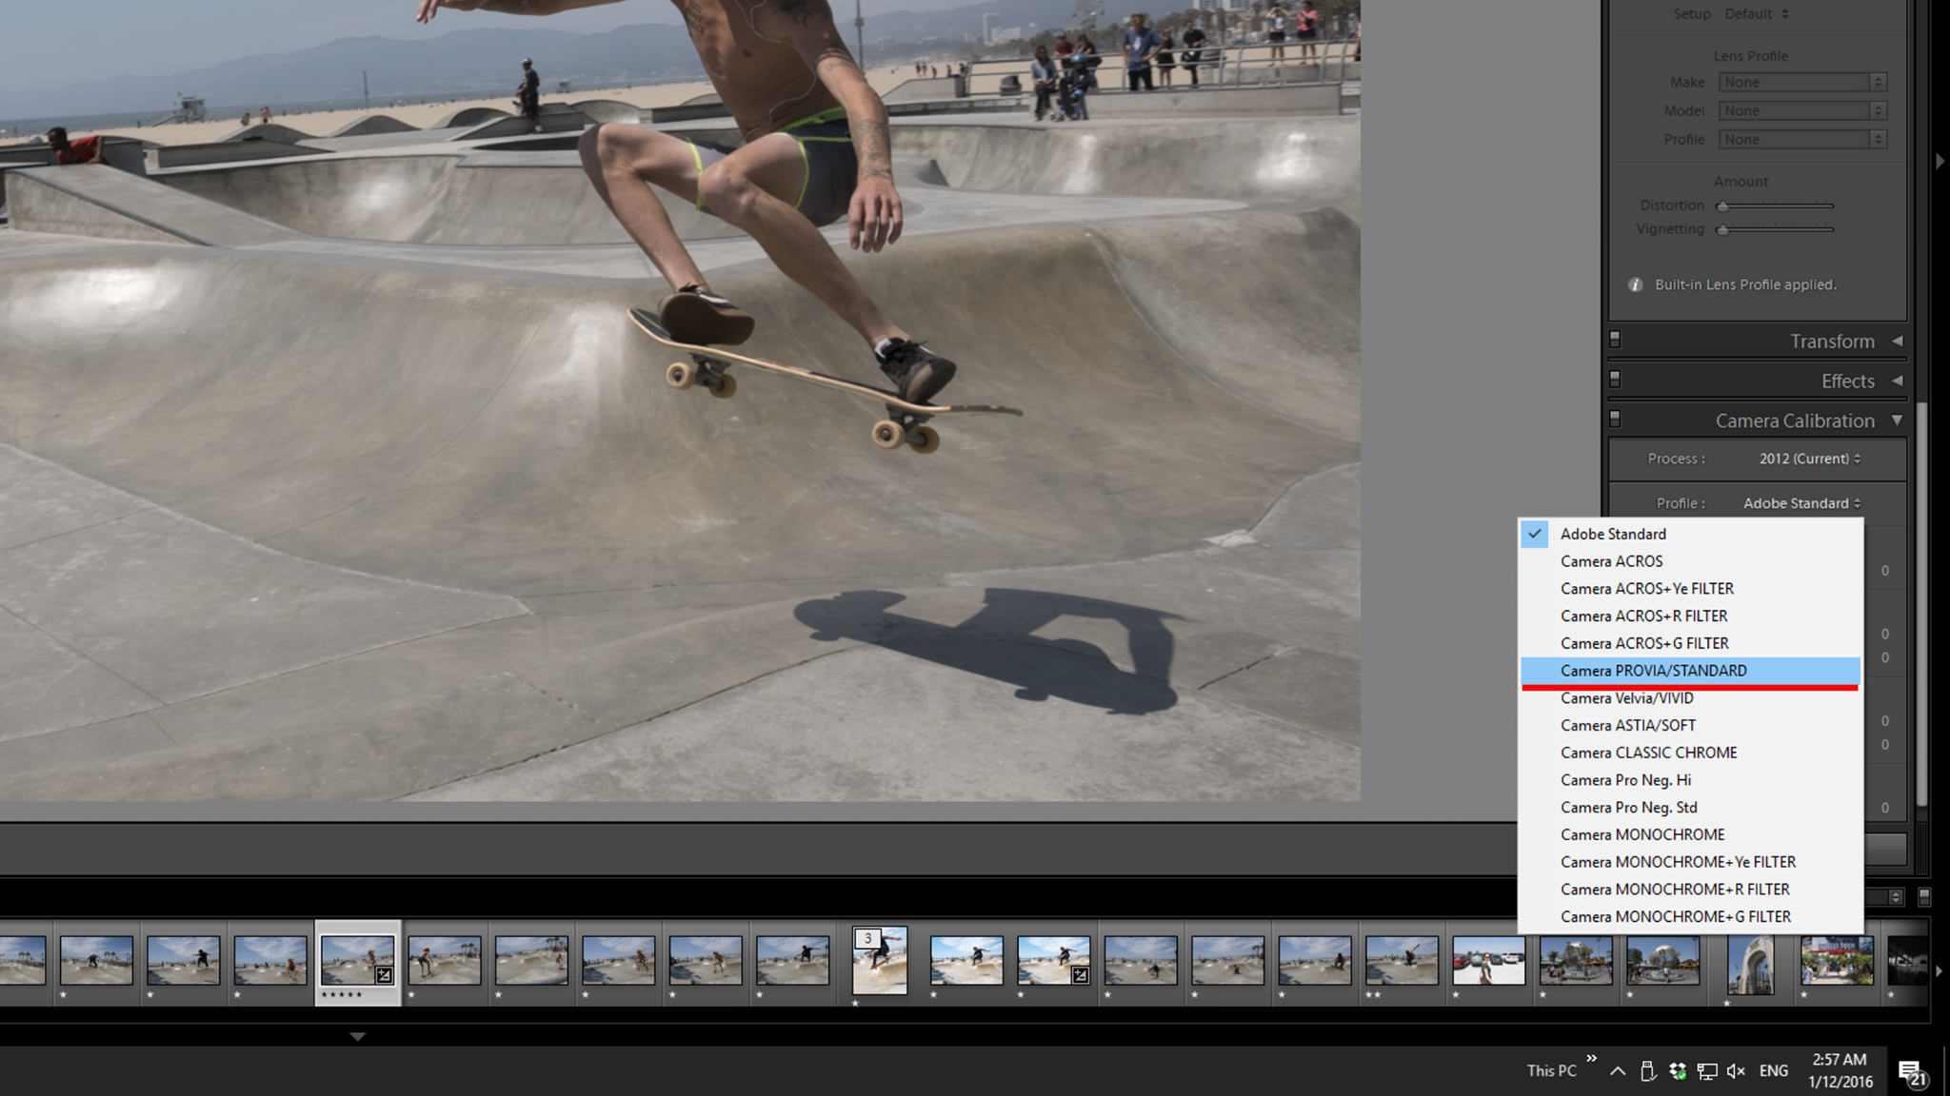Toggle the Effects panel on/off switch
1950x1096 pixels.
1615,380
